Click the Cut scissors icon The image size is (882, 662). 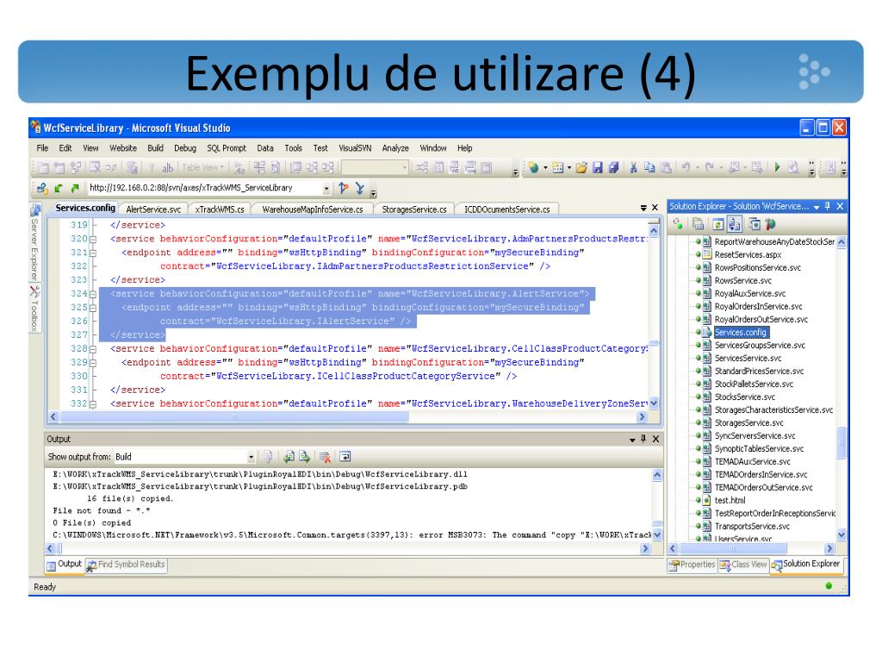[x=633, y=167]
